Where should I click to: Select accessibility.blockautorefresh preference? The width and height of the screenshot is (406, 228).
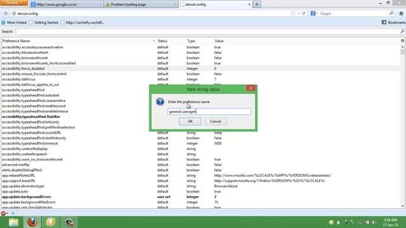(x=25, y=53)
